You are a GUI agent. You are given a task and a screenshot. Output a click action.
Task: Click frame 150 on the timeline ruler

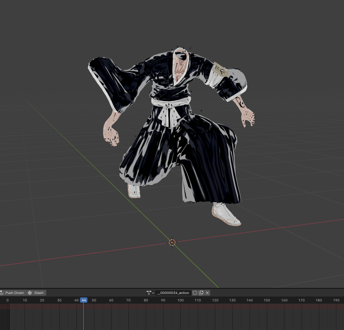click(267, 300)
